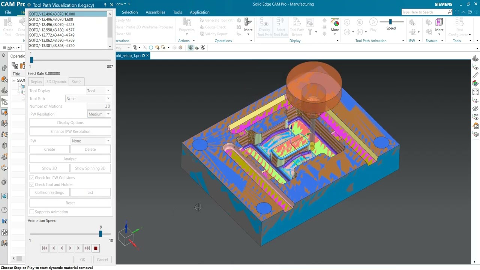Click the full screen toggle icon
Screen dimensions: 480x270
[x=457, y=12]
